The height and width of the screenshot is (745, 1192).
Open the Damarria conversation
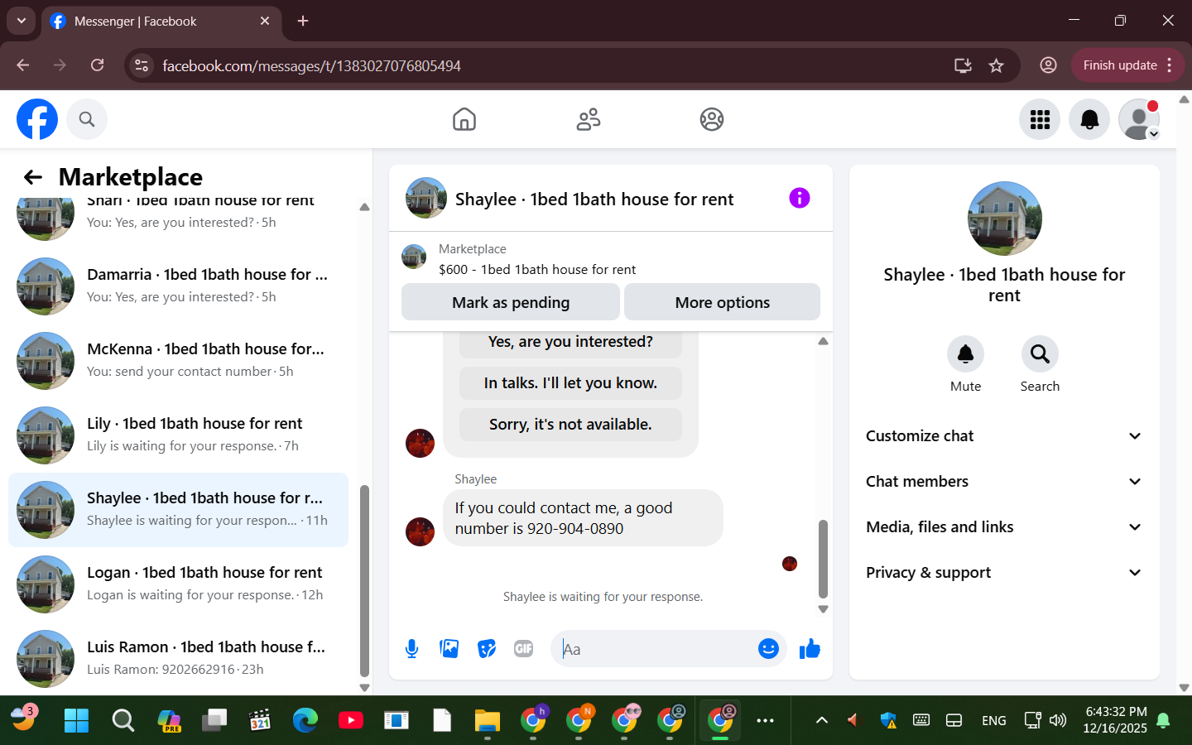178,286
